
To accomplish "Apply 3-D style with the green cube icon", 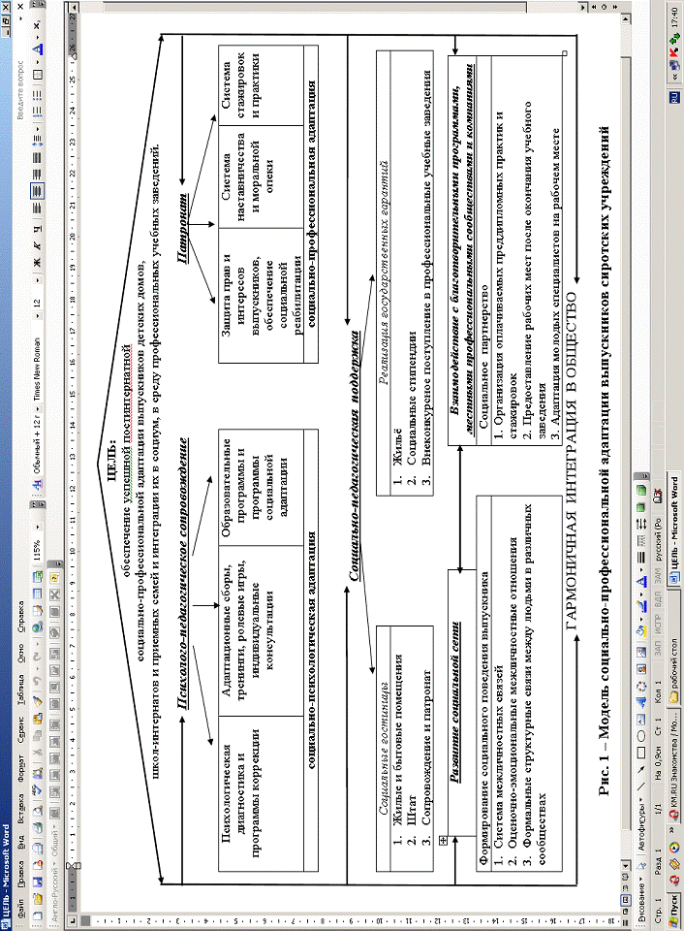I will coord(642,489).
